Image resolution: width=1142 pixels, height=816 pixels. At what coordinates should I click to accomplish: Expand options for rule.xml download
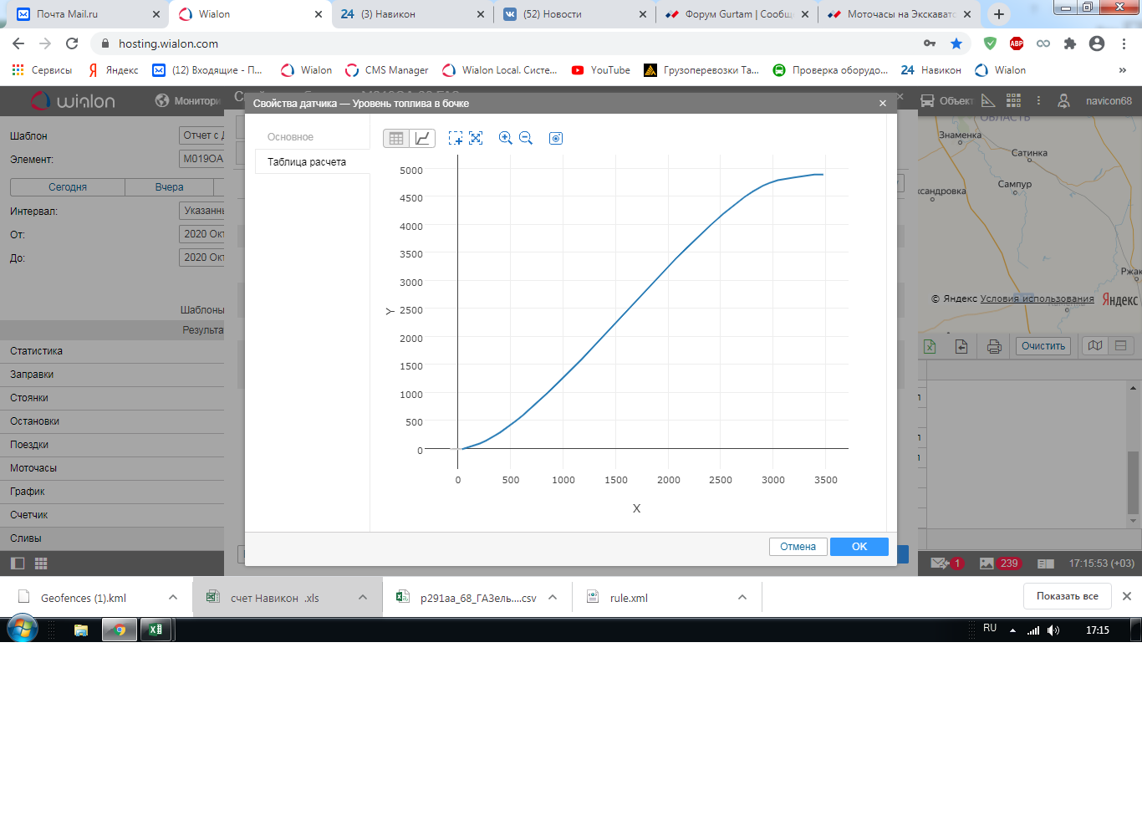(x=742, y=597)
